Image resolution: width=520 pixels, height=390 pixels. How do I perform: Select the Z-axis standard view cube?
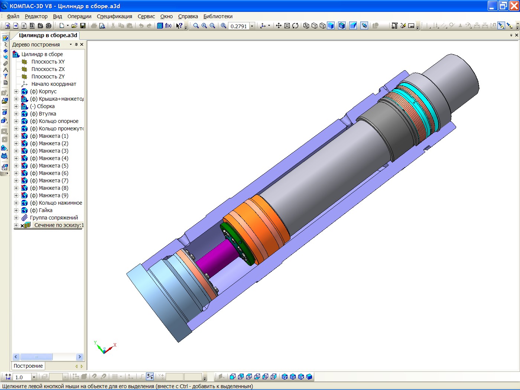293,377
